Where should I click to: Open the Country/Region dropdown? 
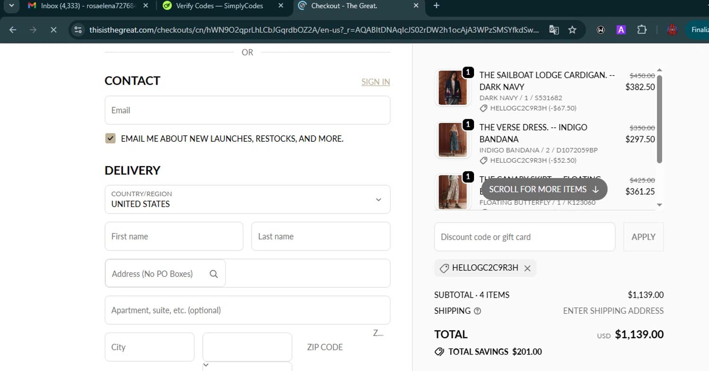247,199
